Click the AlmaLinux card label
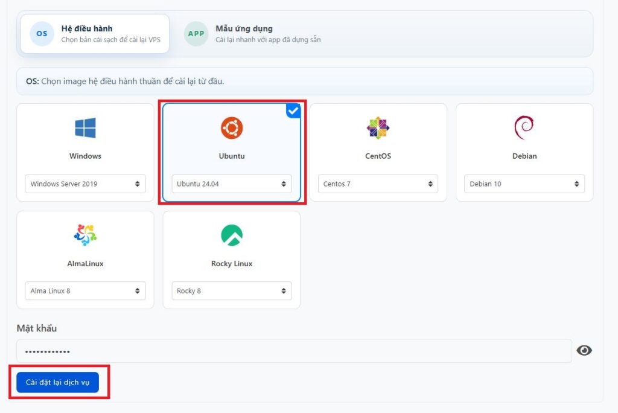This screenshot has height=413, width=618. (x=85, y=263)
